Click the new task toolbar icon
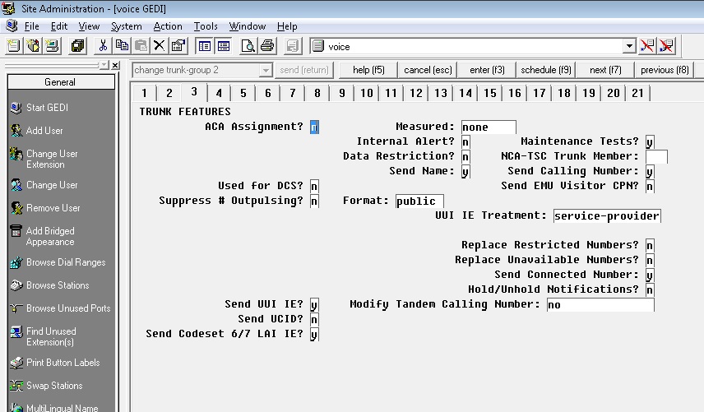The width and height of the screenshot is (704, 412). (x=14, y=46)
